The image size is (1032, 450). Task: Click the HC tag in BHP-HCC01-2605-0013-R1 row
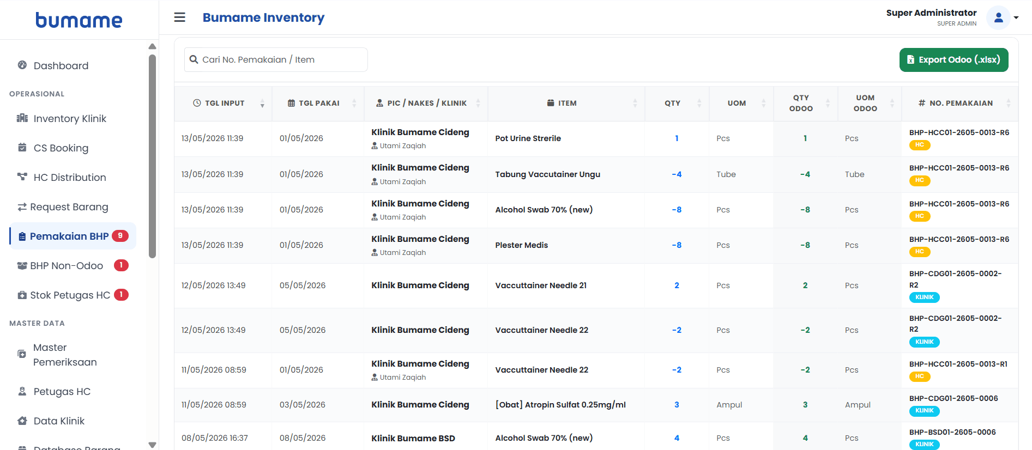coord(919,376)
